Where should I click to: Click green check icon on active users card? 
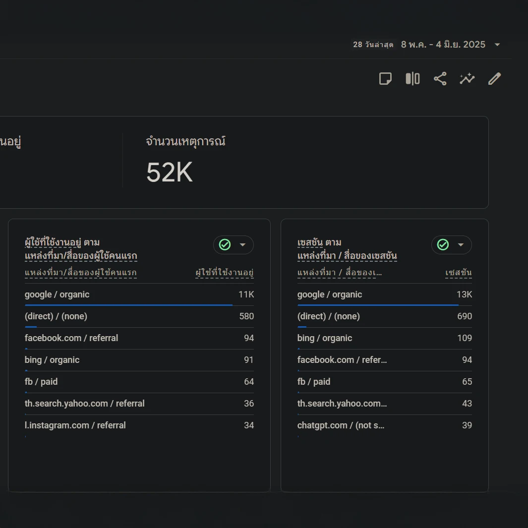(225, 245)
